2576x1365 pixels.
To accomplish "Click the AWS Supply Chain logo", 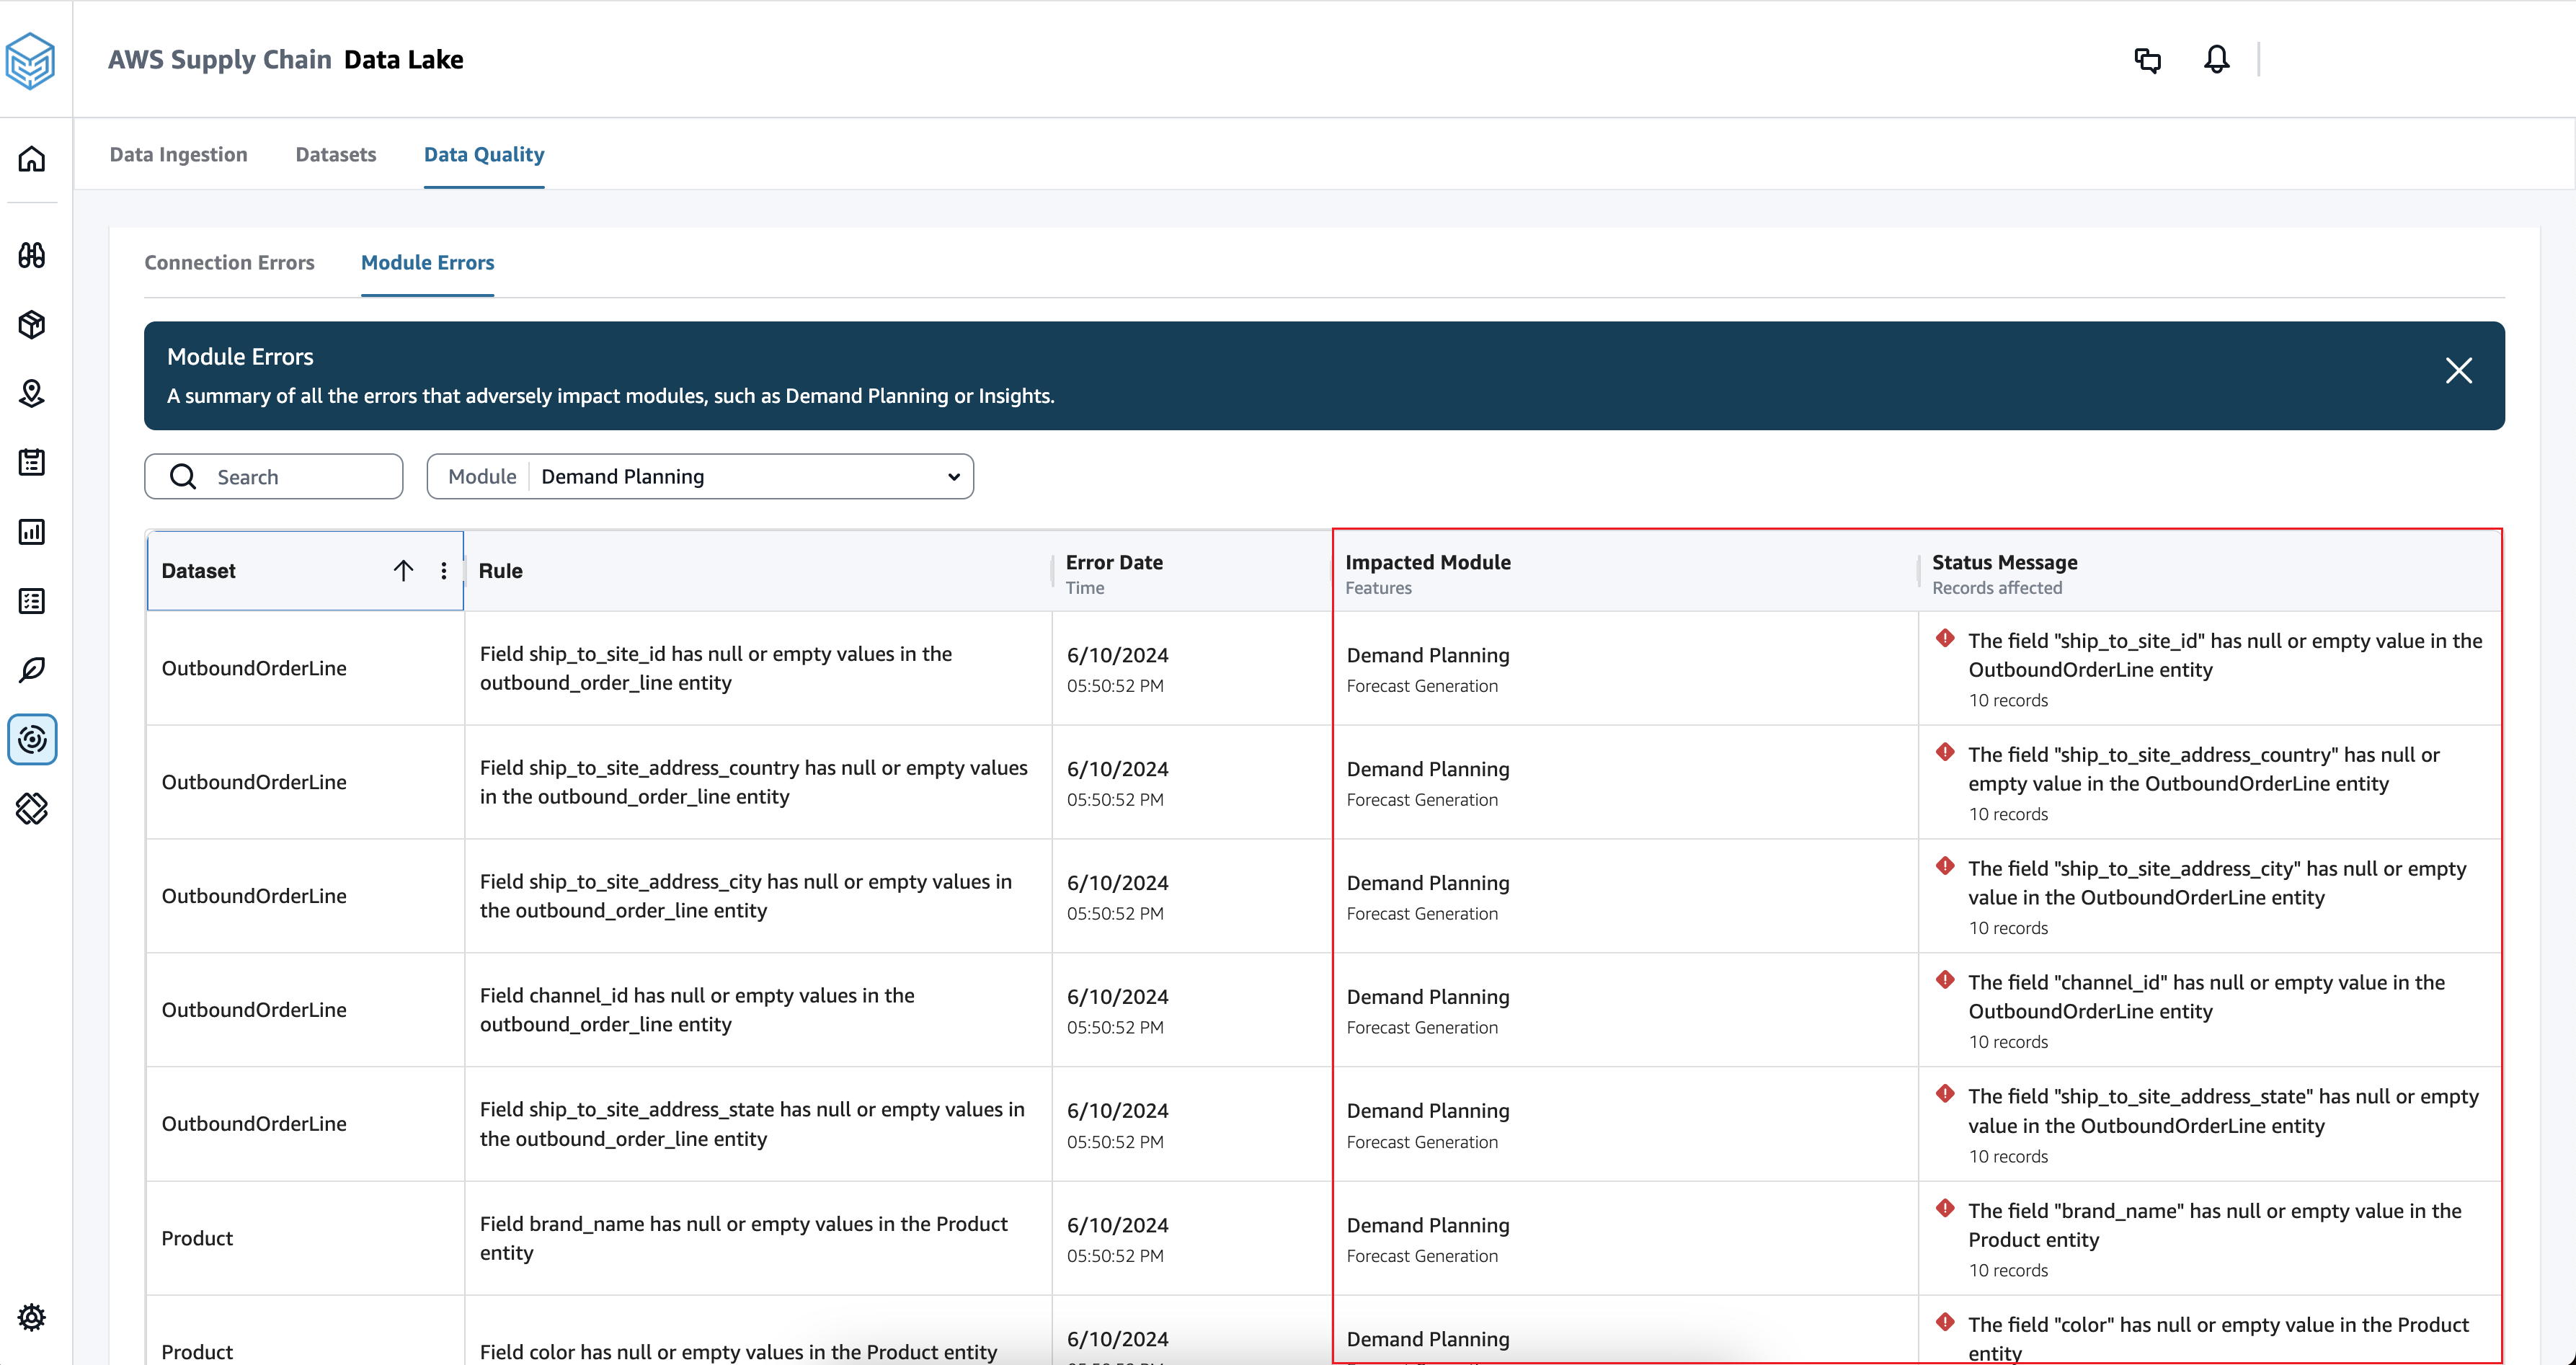I will 30,61.
